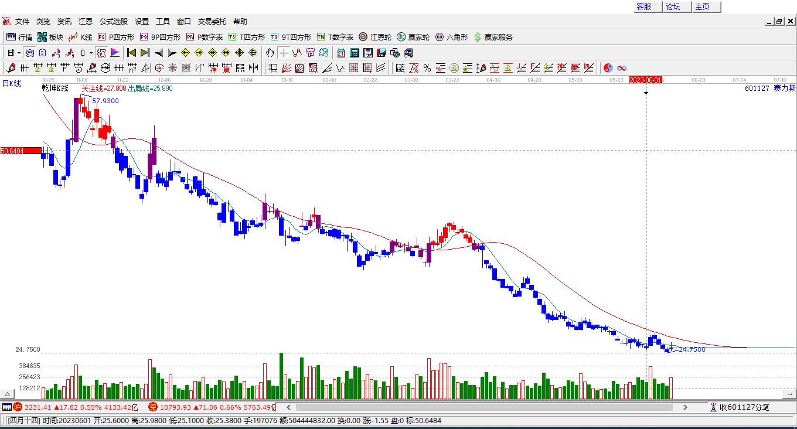
Task: Open the 资讯 menu
Action: [64, 22]
